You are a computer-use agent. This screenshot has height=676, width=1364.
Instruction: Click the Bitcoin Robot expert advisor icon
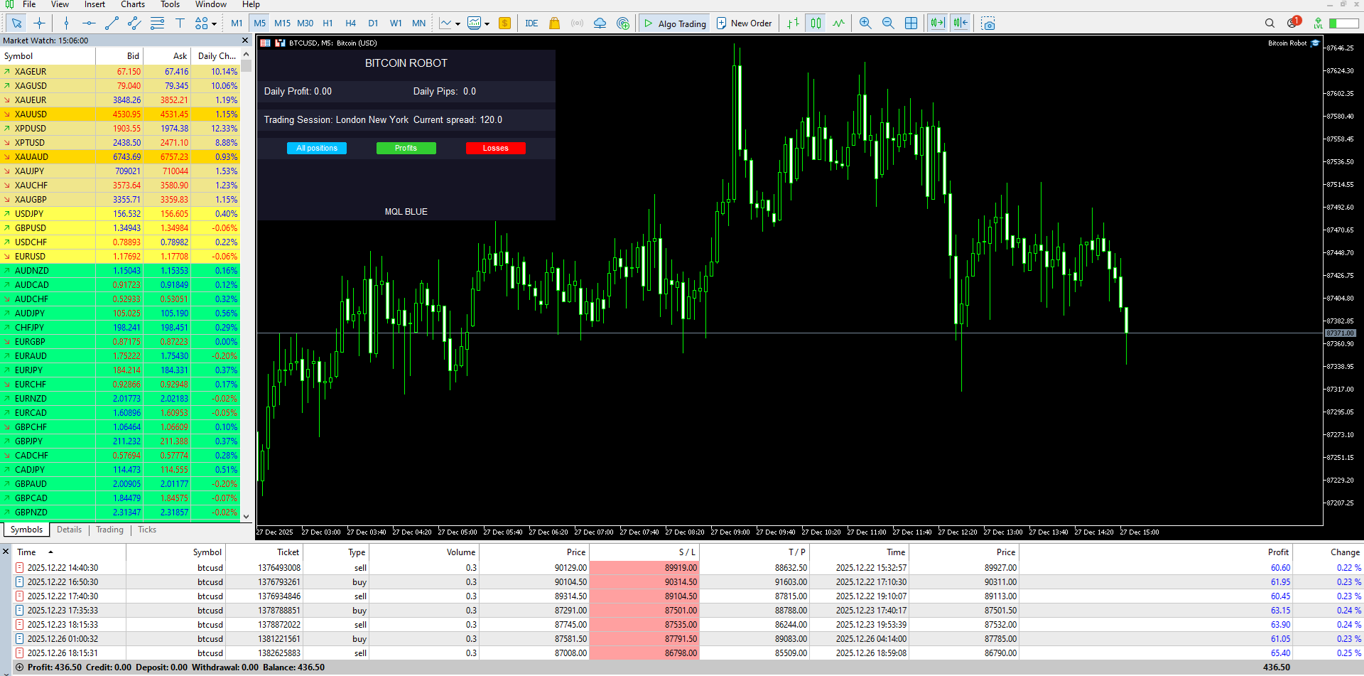(1315, 43)
